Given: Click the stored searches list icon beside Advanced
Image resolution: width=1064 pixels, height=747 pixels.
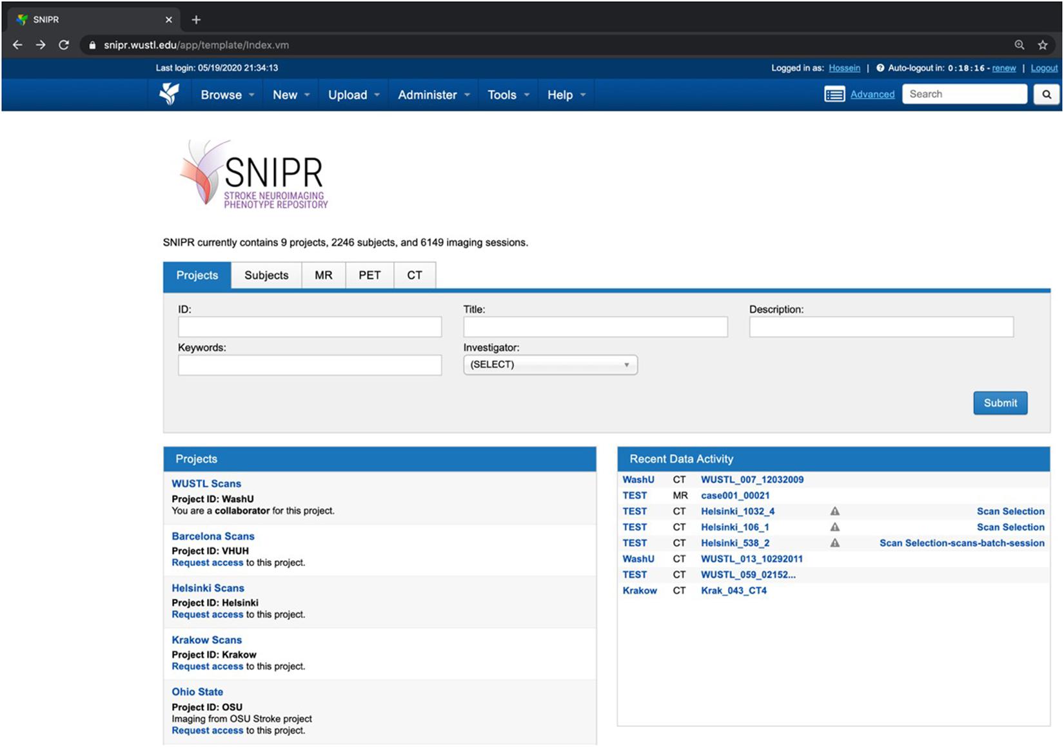Looking at the screenshot, I should [x=834, y=95].
